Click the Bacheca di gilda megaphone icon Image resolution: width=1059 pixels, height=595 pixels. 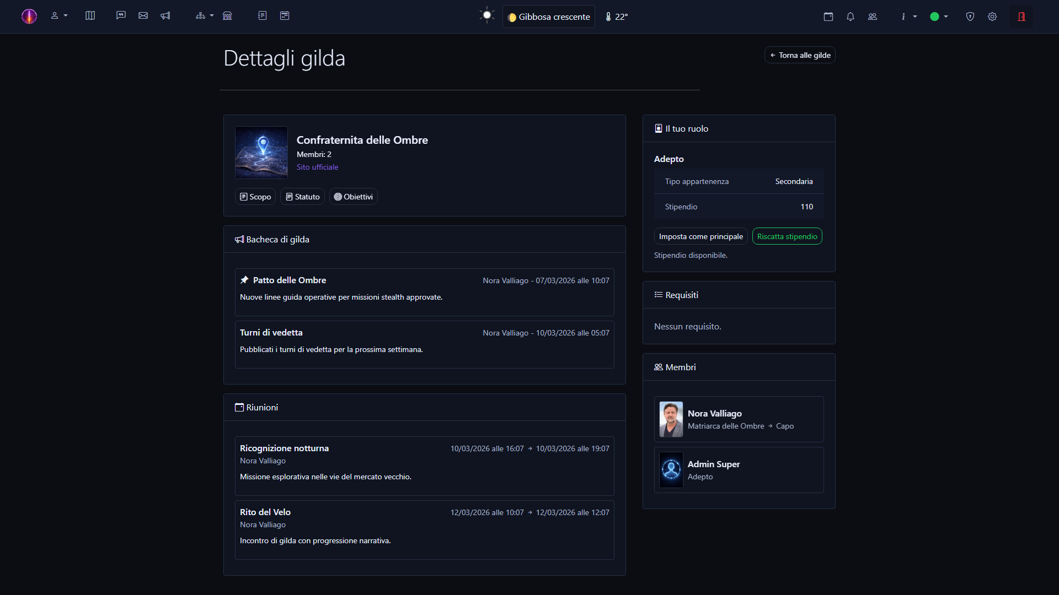[x=239, y=240]
